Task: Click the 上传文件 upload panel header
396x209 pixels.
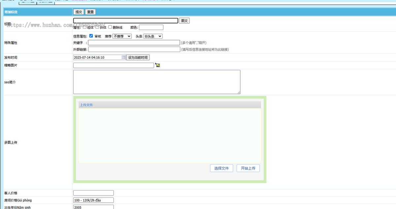Action: (170, 105)
